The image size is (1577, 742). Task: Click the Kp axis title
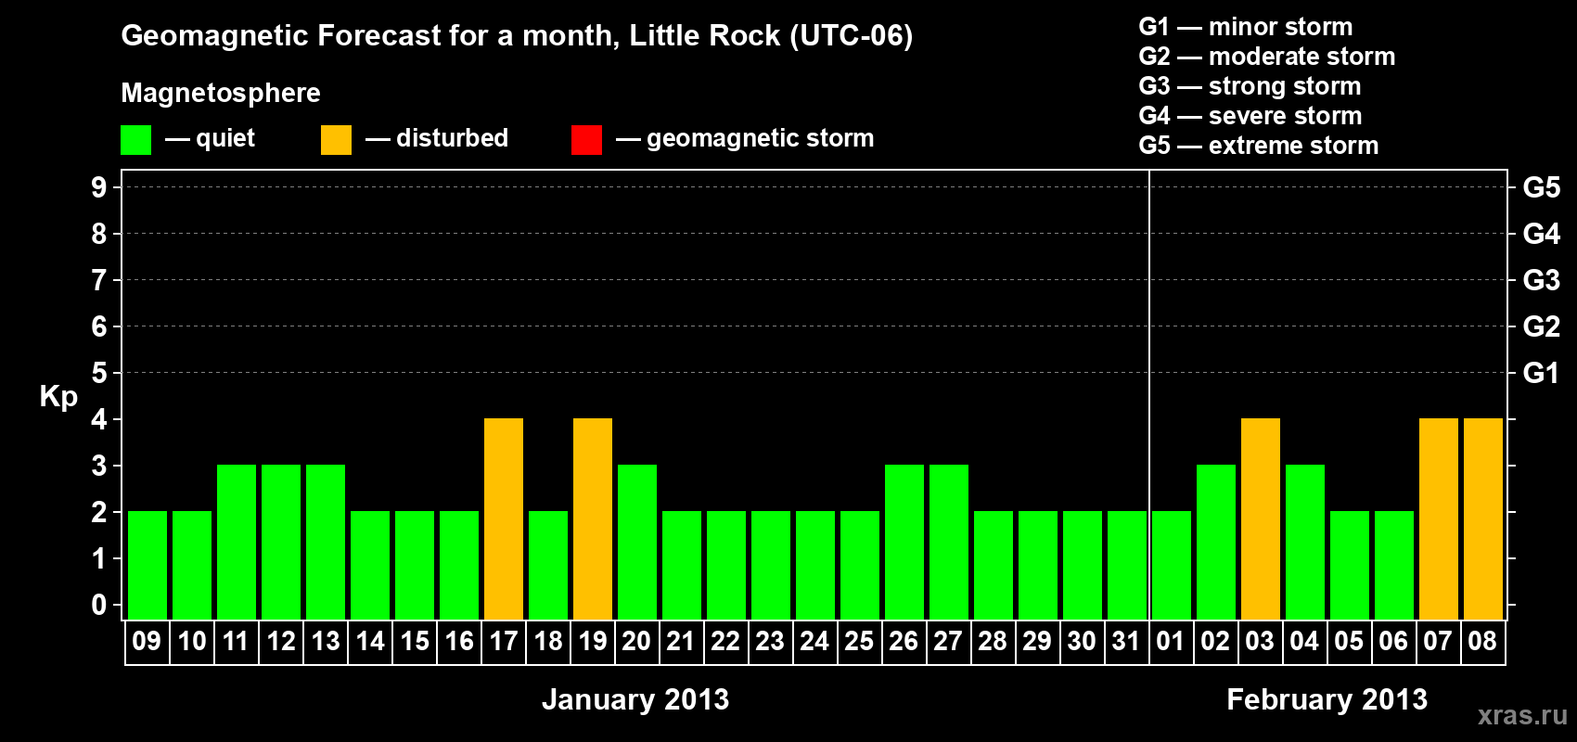58,397
